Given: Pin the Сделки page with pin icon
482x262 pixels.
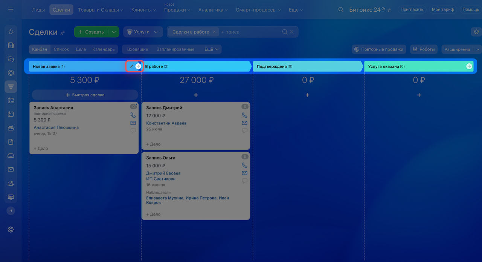Looking at the screenshot, I should pyautogui.click(x=63, y=33).
